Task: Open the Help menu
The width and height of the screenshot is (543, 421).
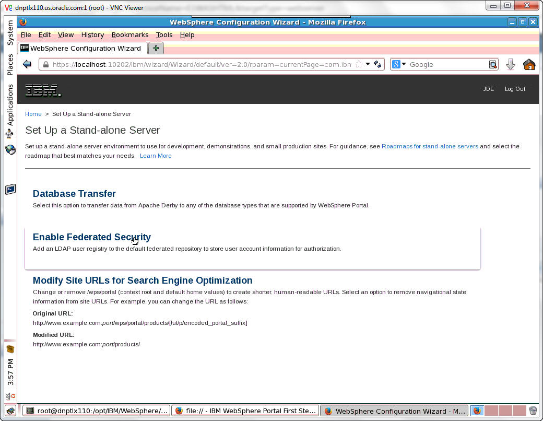Action: [x=187, y=34]
